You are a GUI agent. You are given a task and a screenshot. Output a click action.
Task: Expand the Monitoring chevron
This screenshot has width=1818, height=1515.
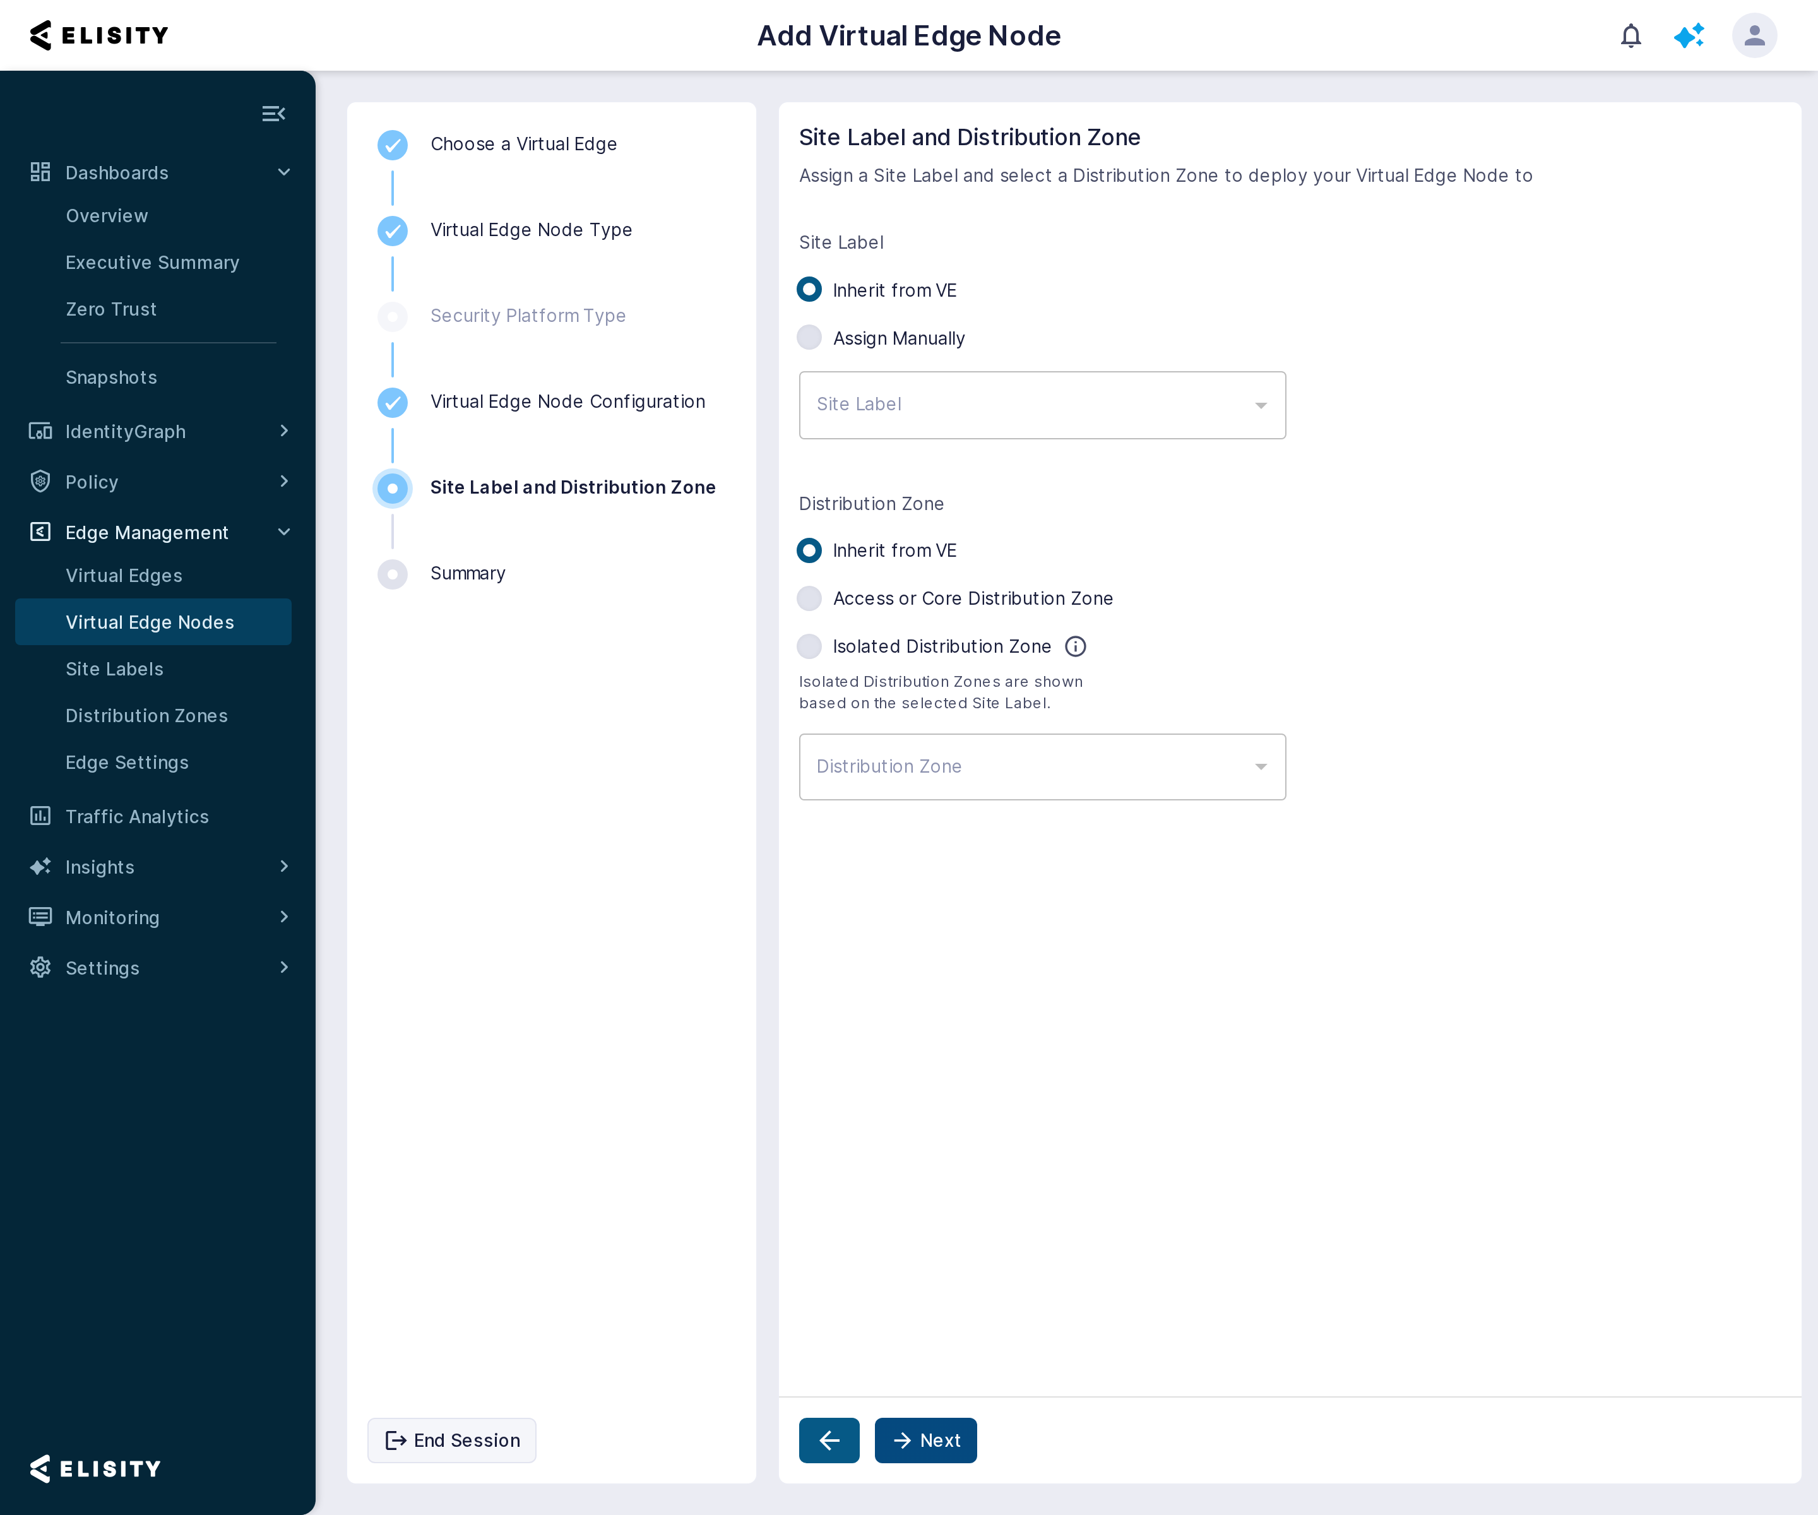coord(284,917)
